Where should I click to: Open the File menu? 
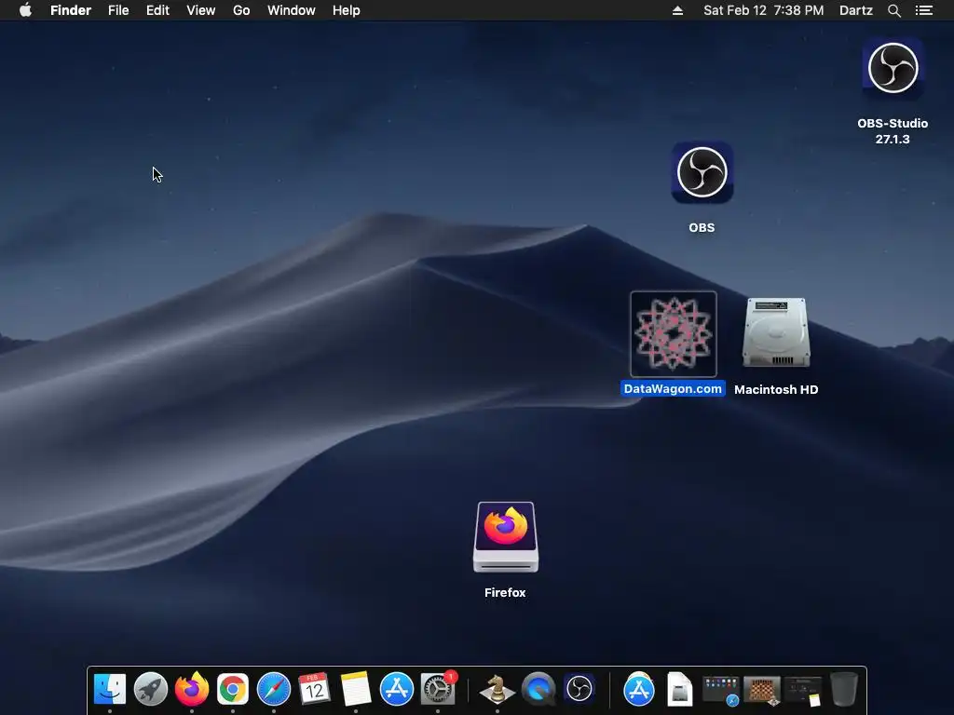(118, 10)
